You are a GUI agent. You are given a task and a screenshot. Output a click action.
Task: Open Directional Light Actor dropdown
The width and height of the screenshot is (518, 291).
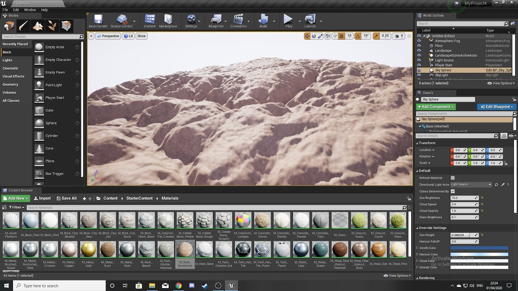pos(471,185)
